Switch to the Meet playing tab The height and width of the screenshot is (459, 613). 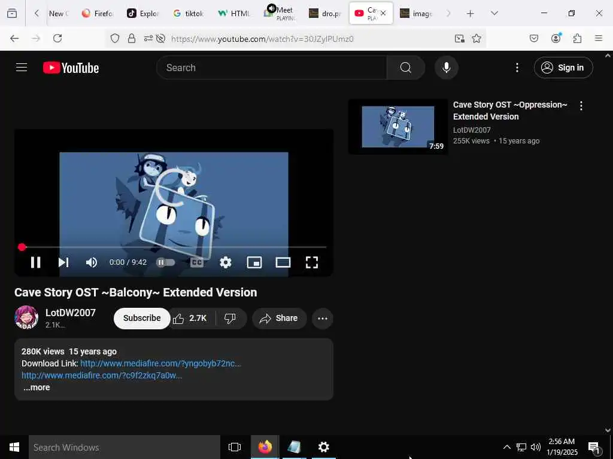[279, 13]
